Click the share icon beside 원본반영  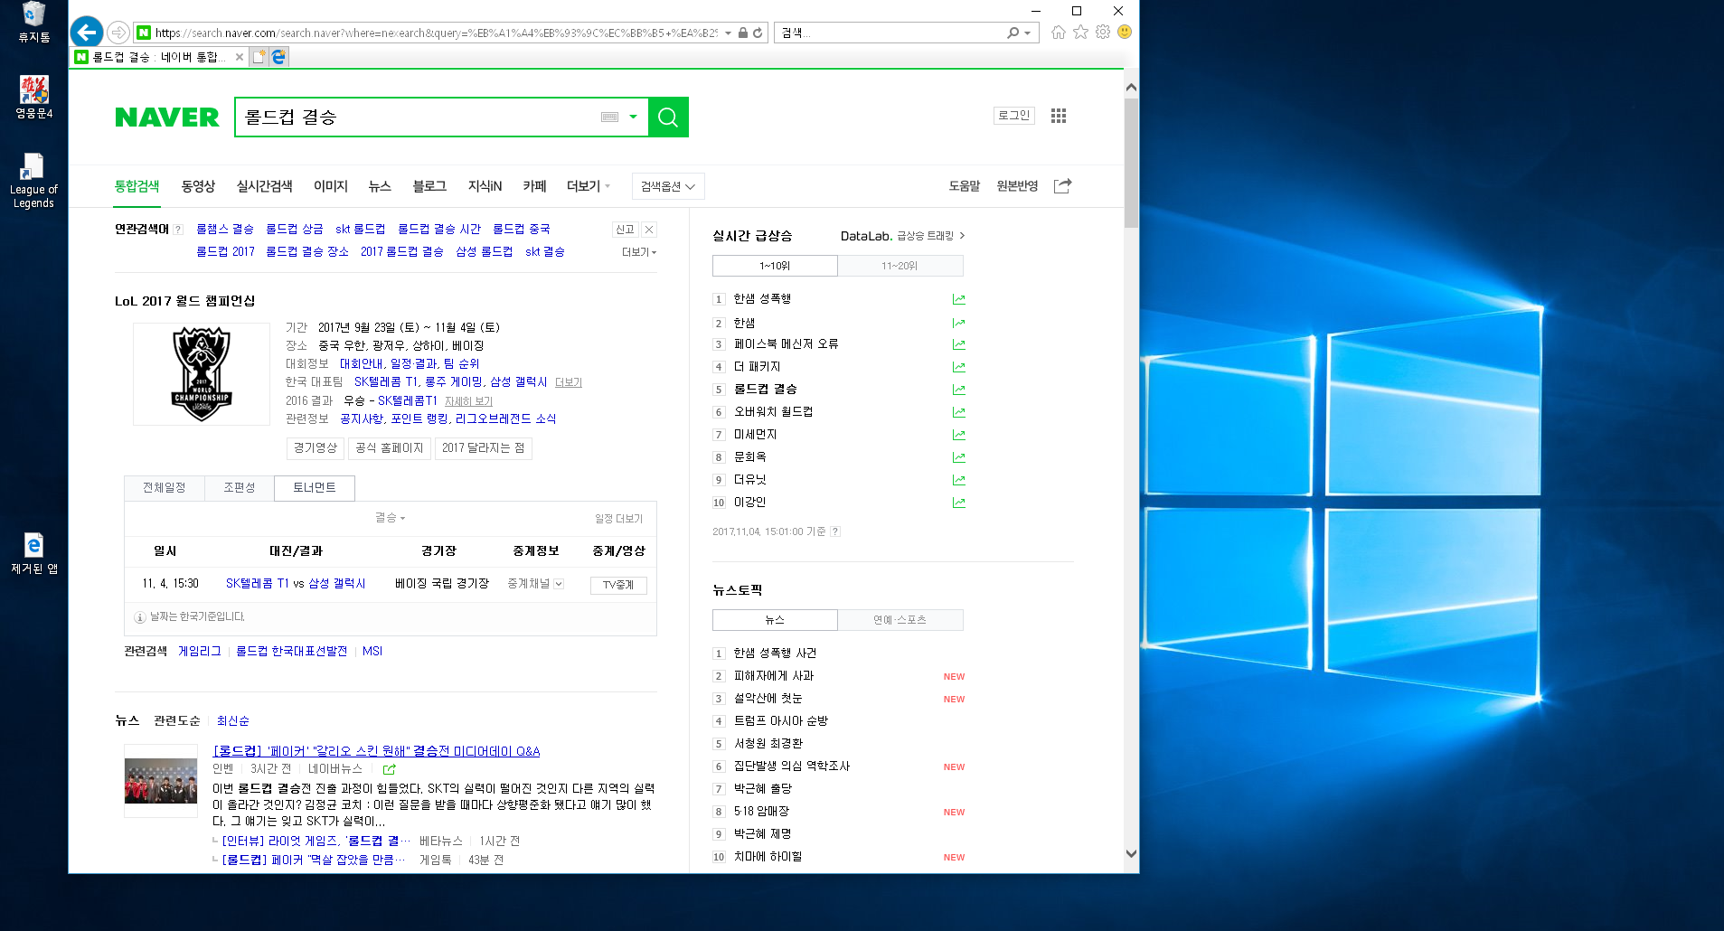pyautogui.click(x=1062, y=185)
